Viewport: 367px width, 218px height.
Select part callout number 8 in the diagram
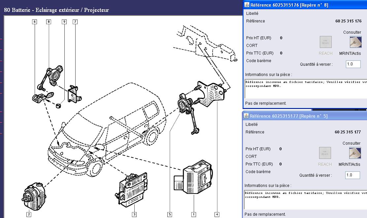[x=49, y=22]
